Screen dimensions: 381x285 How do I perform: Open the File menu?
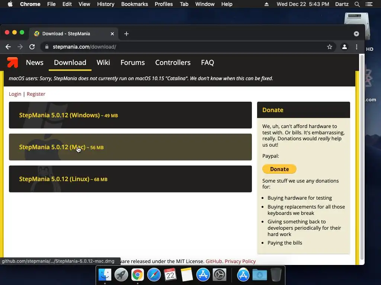coord(51,4)
